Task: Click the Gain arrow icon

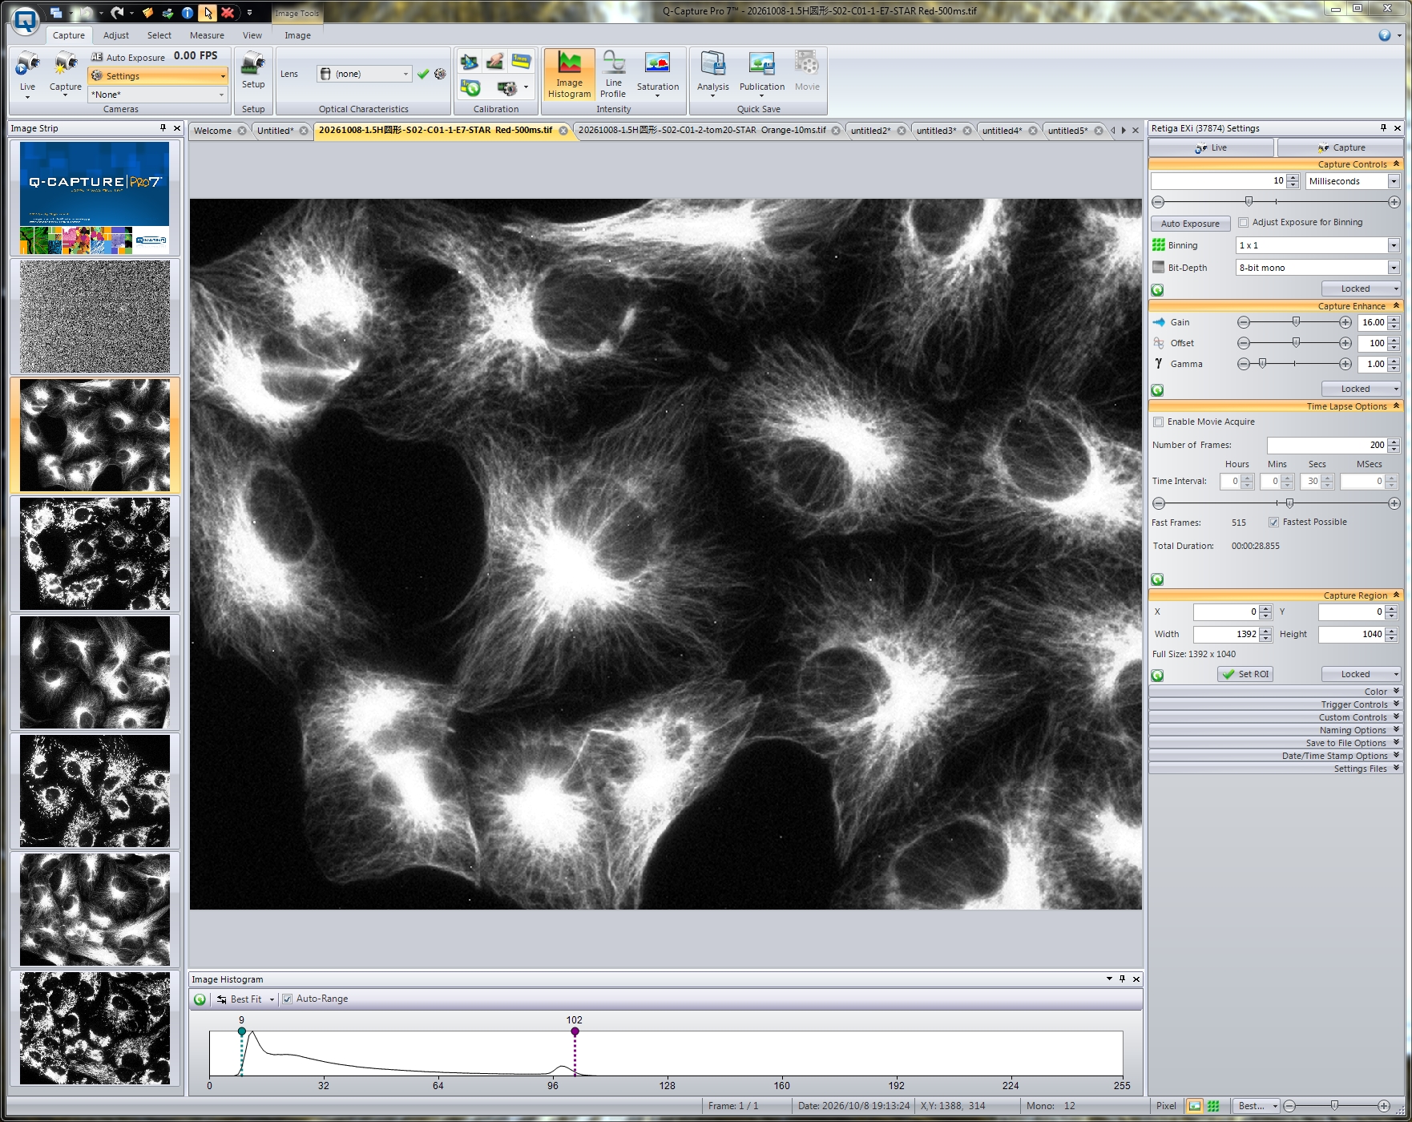Action: tap(1159, 322)
